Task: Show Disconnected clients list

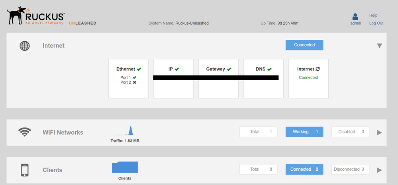Action: pyautogui.click(x=350, y=170)
